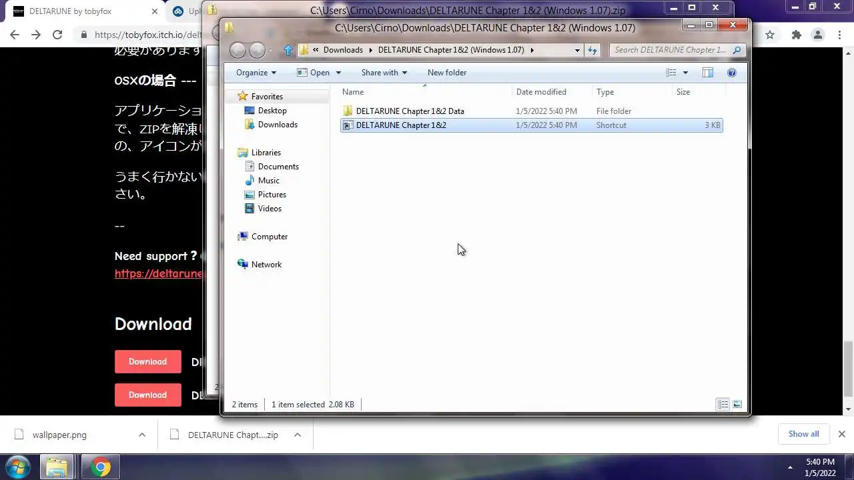Open the view options dropdown arrow

point(685,73)
